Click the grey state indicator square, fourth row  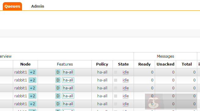coord(116,96)
